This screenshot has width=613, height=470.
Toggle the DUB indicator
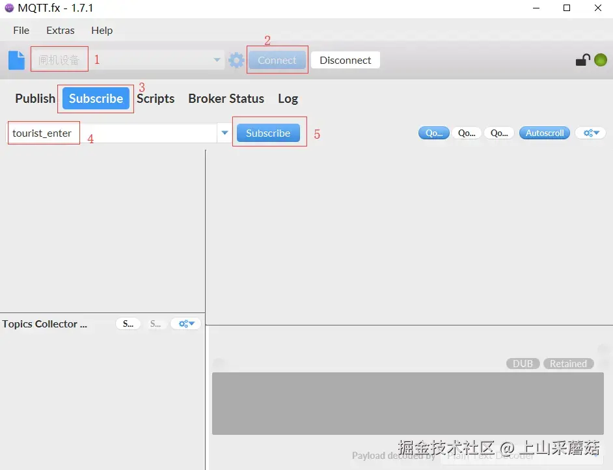click(523, 364)
